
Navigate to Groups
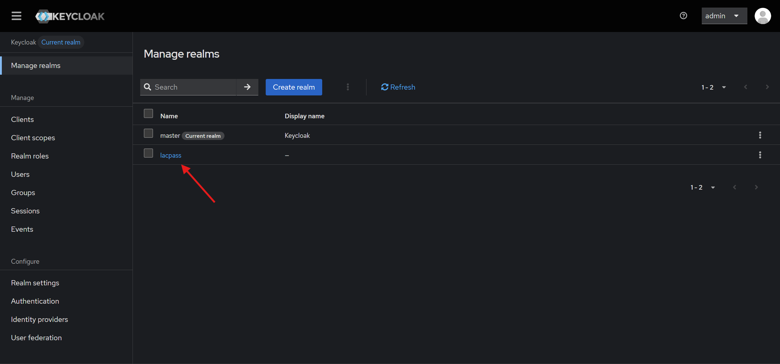23,193
